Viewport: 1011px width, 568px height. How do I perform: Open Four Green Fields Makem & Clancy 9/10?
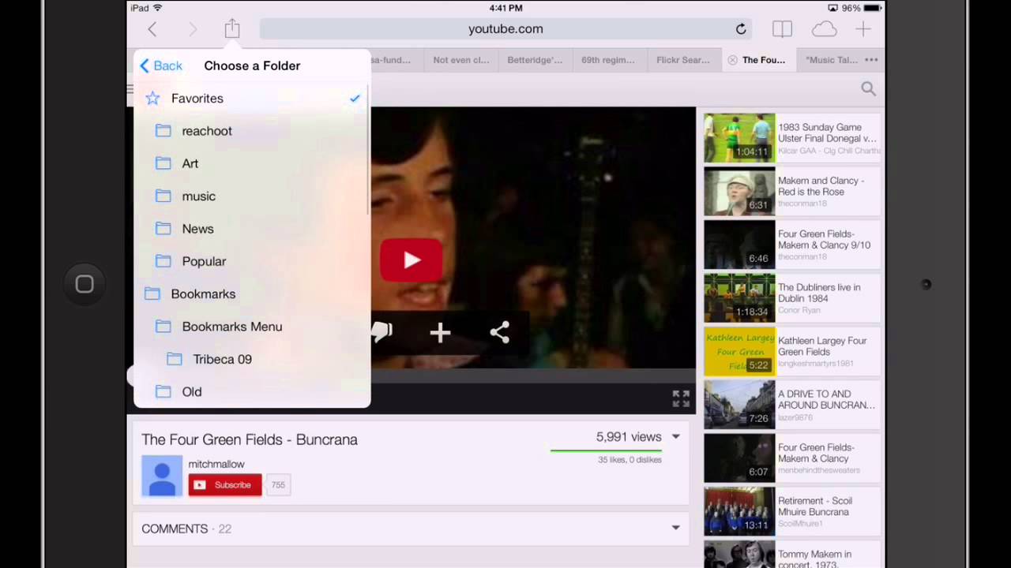coord(792,245)
